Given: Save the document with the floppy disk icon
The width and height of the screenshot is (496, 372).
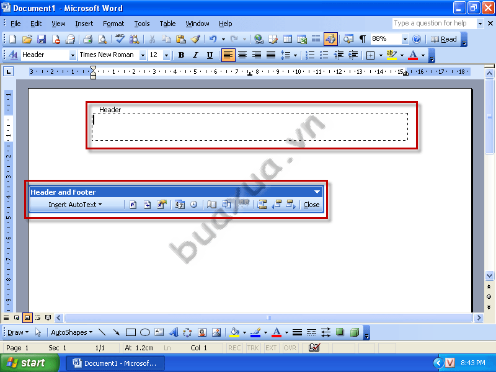Looking at the screenshot, I should coord(42,39).
